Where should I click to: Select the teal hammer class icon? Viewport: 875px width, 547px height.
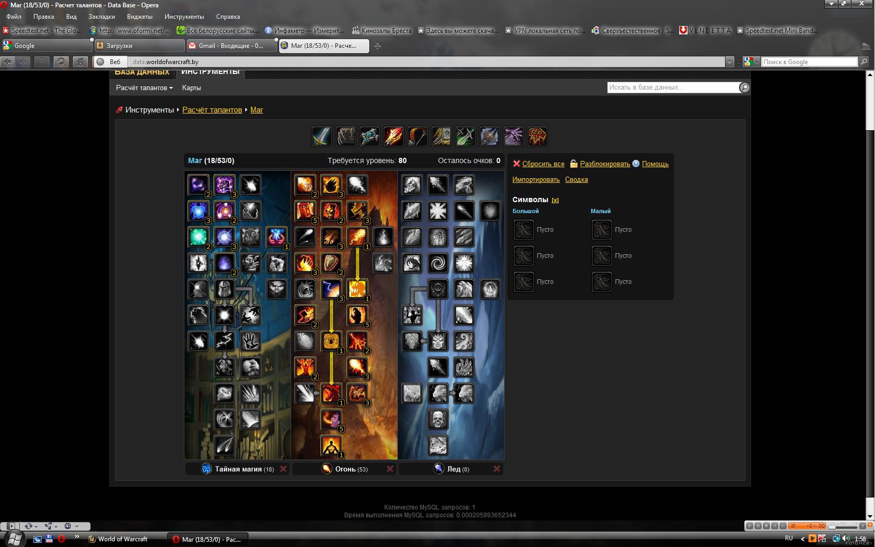(x=370, y=136)
